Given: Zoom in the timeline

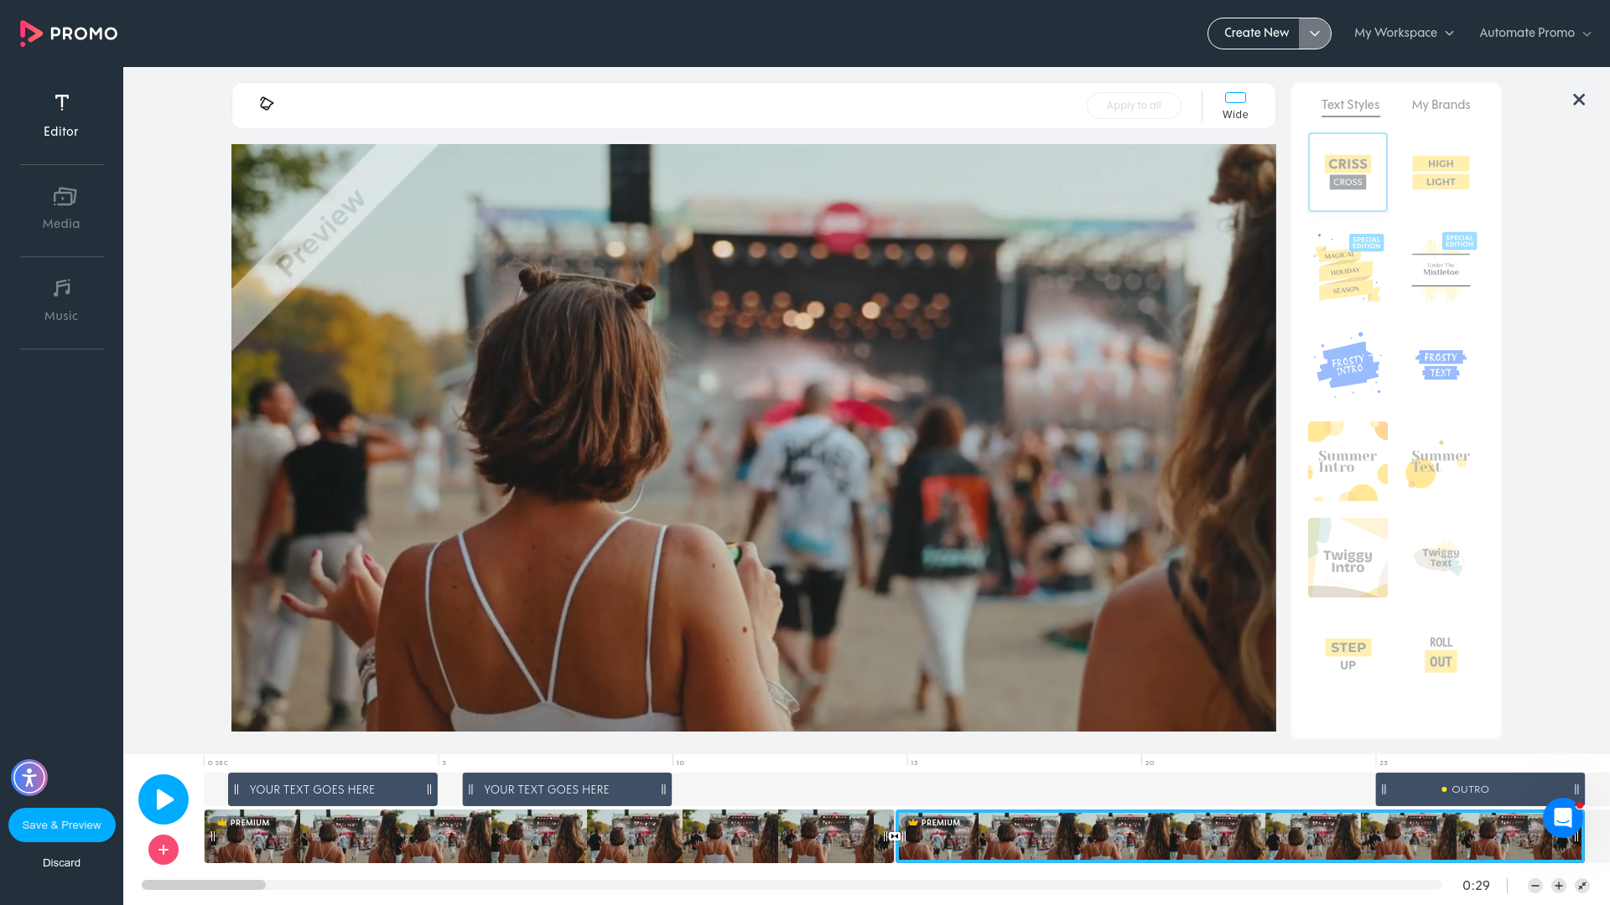Looking at the screenshot, I should click(1559, 886).
